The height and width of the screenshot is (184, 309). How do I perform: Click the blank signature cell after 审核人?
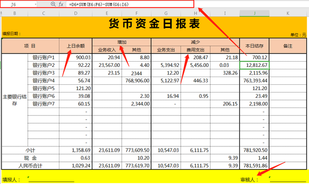pyautogui.click(x=288, y=179)
